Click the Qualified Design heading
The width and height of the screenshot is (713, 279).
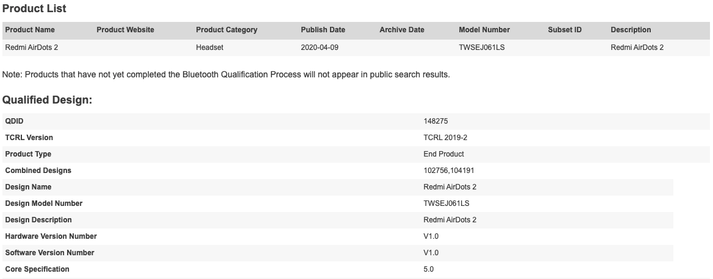tap(48, 100)
